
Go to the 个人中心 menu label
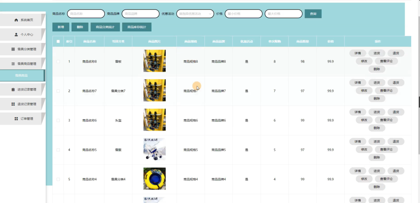click(x=27, y=35)
